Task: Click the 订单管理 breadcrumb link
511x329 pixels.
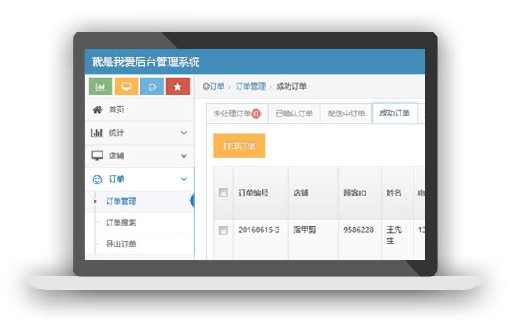Action: (250, 86)
